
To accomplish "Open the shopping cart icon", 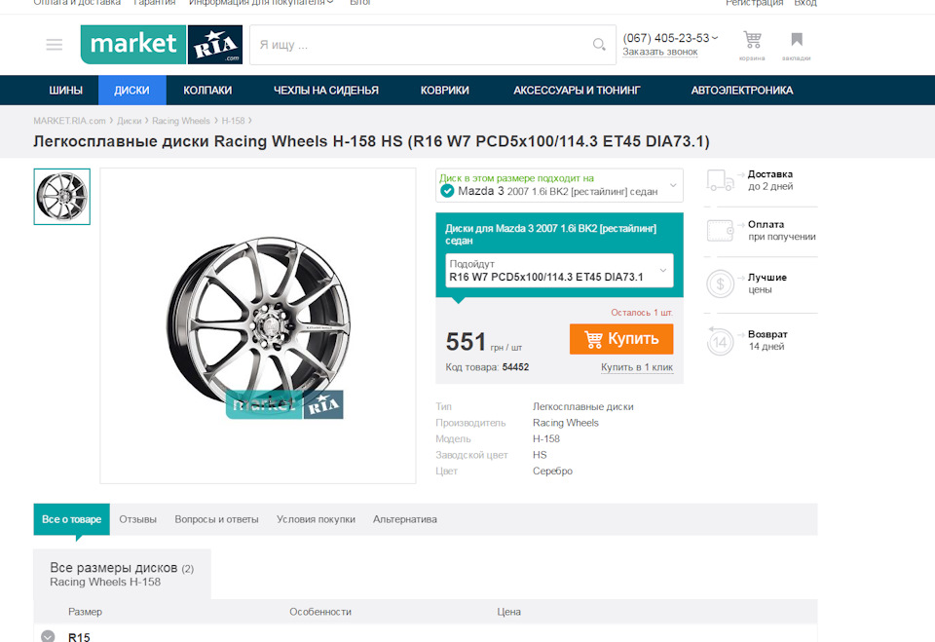I will [x=752, y=40].
